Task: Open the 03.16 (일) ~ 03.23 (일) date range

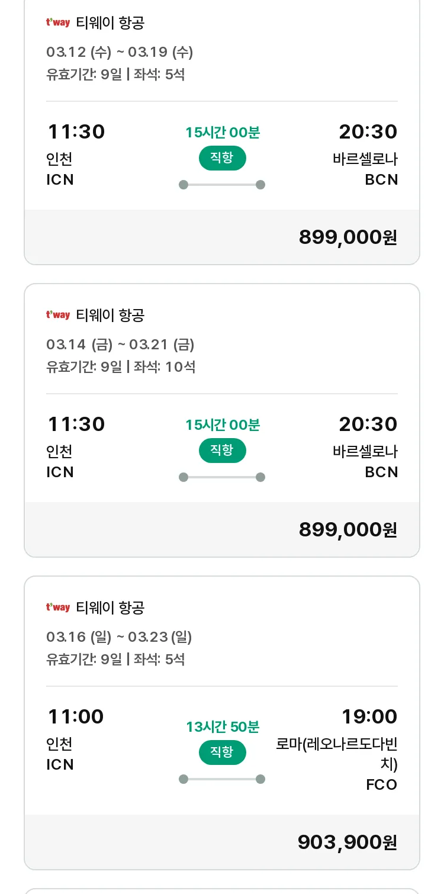Action: 119,637
